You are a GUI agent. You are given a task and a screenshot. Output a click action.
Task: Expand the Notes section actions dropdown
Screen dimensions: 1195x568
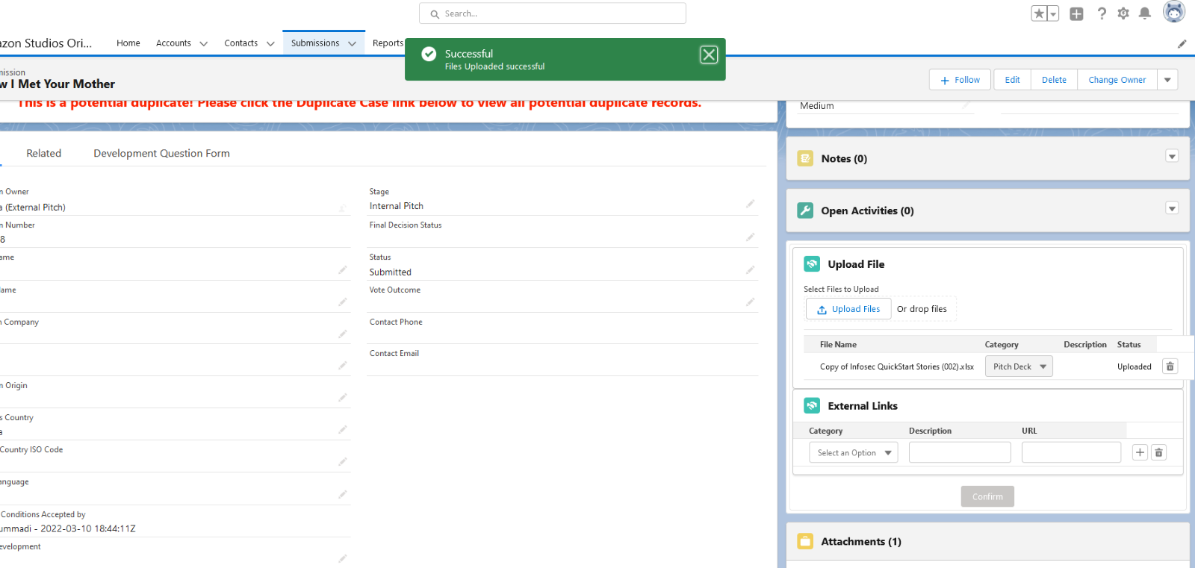[1172, 156]
